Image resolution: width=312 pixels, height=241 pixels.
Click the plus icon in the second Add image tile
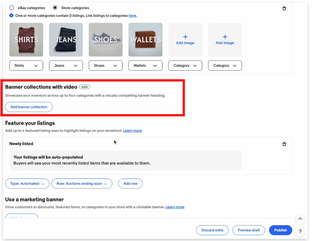225,37
